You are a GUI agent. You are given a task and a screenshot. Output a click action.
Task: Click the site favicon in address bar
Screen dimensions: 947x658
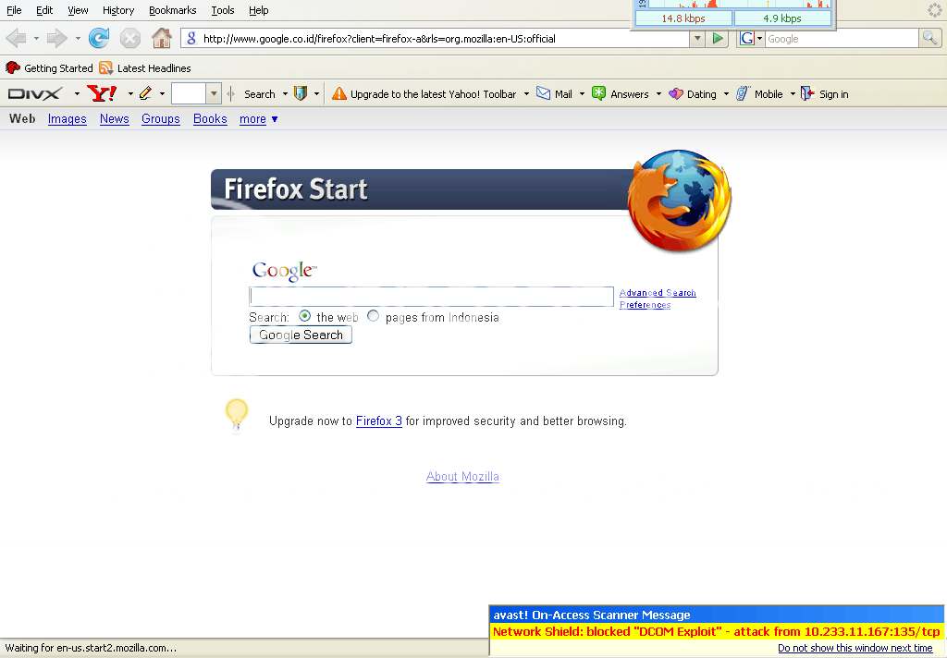click(x=191, y=39)
